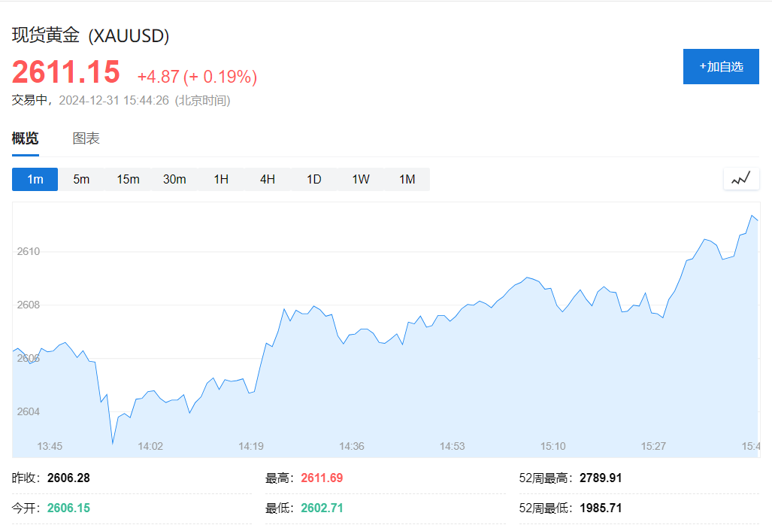Click the lowest price 2602.71
The height and width of the screenshot is (528, 772).
click(x=322, y=508)
